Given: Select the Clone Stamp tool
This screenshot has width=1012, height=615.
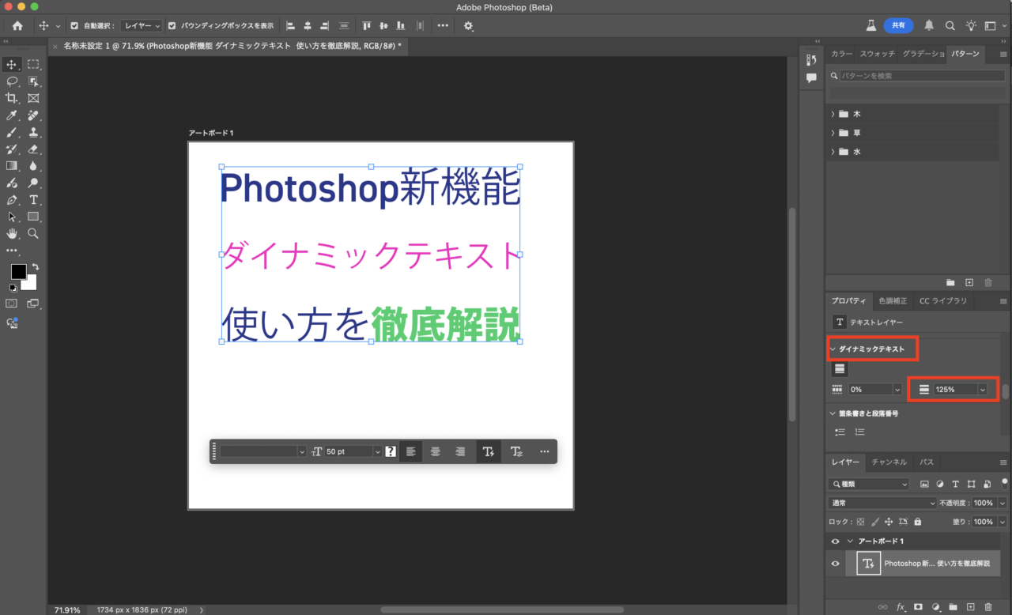Looking at the screenshot, I should (x=33, y=132).
